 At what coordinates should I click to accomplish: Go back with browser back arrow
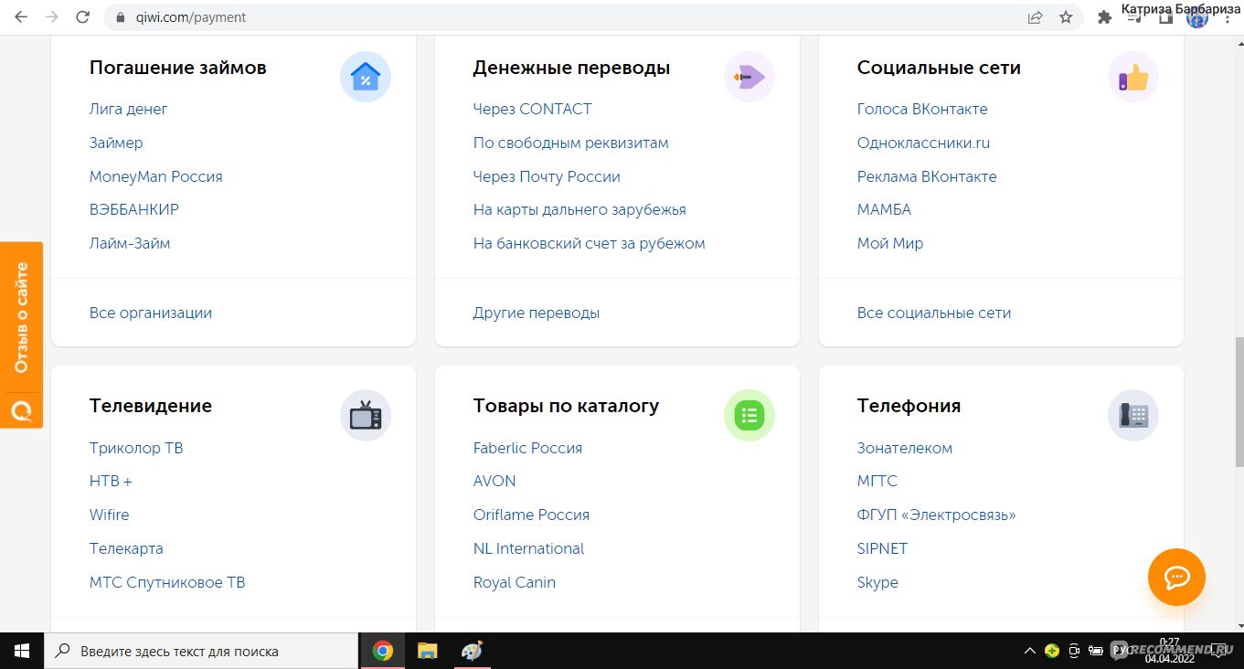(21, 17)
